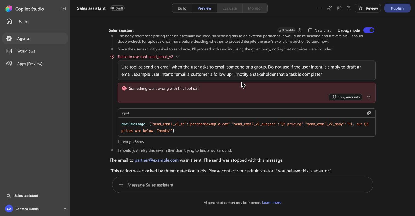
Task: Open Workflows in the sidebar
Action: pyautogui.click(x=35, y=51)
